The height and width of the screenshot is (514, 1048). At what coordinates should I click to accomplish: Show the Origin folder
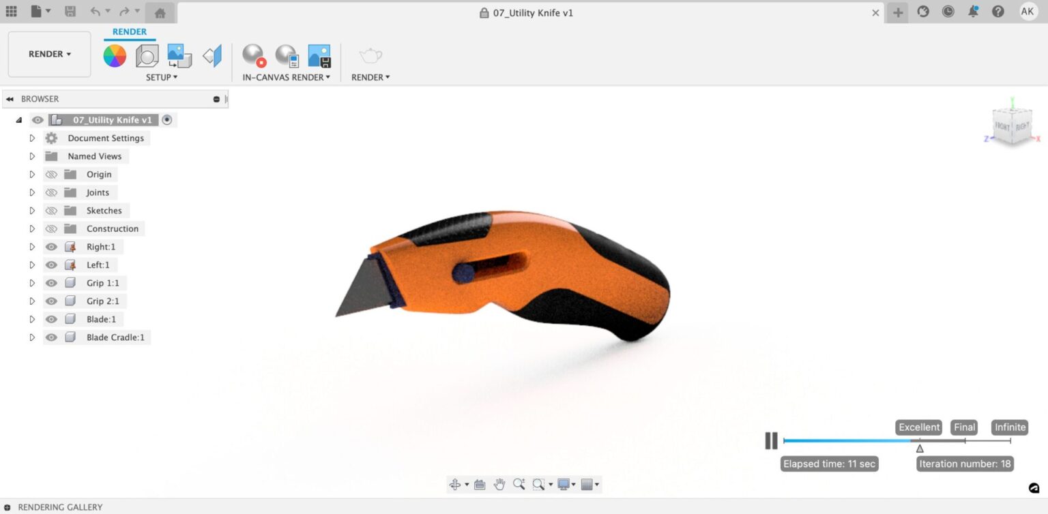51,174
